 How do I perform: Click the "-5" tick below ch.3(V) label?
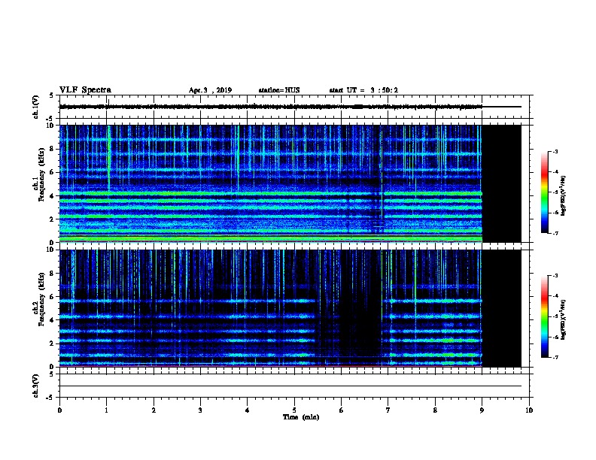[x=50, y=398]
